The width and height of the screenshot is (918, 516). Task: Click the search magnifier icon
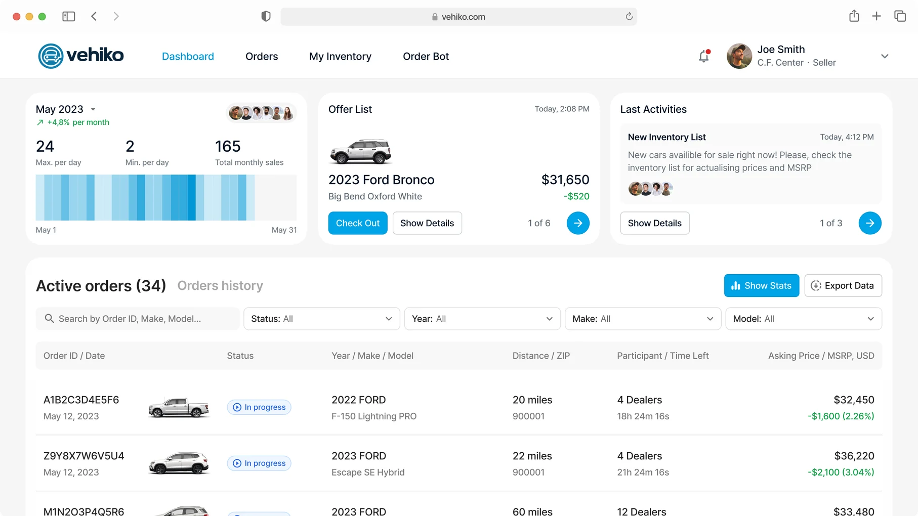(x=49, y=319)
